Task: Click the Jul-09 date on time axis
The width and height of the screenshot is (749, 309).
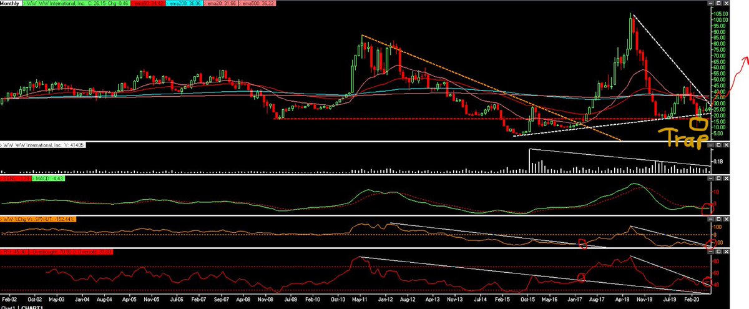Action: click(291, 300)
